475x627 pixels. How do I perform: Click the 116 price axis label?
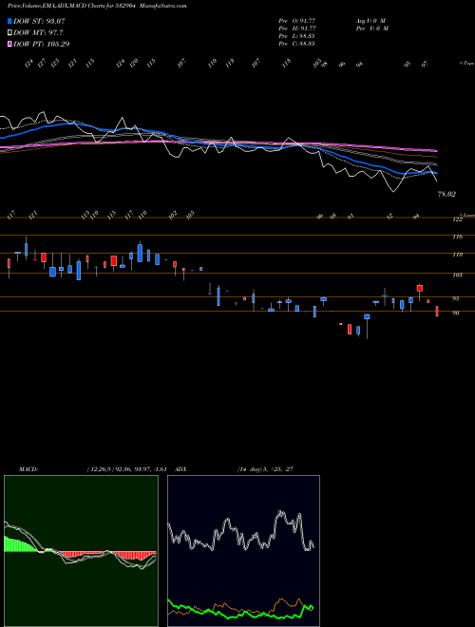457,237
